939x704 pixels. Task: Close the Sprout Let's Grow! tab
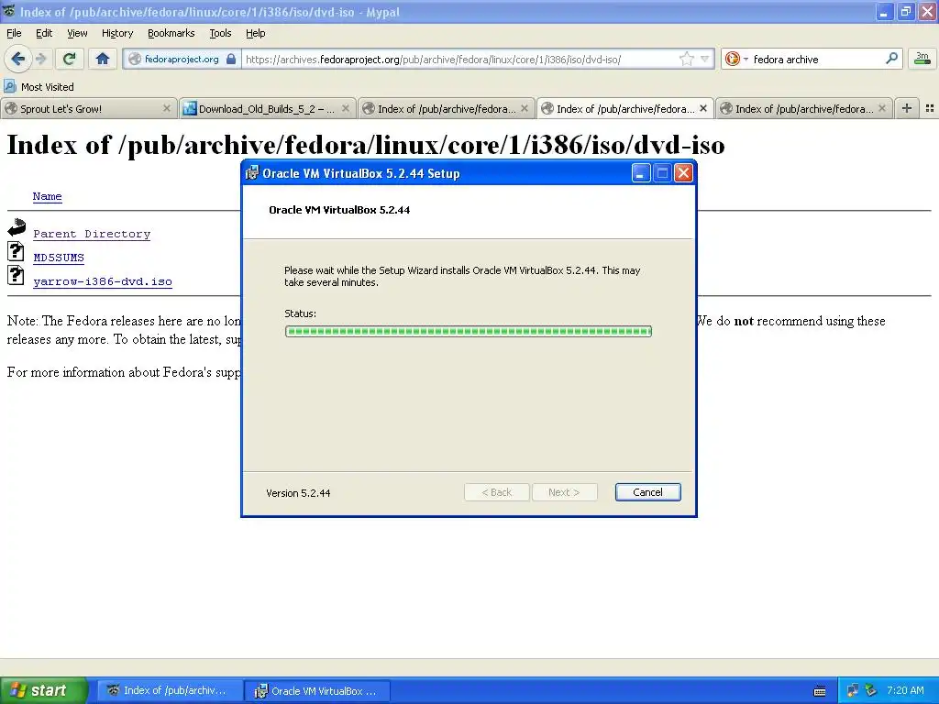click(x=167, y=108)
